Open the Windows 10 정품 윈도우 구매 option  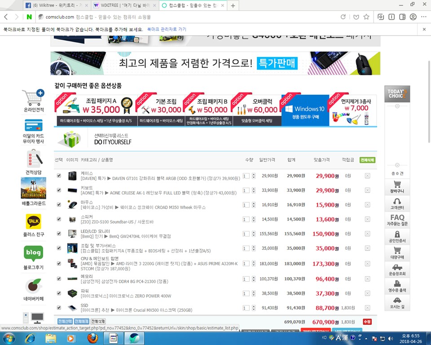(x=305, y=111)
